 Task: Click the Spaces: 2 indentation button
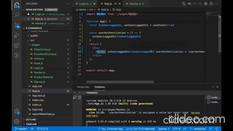point(163,129)
